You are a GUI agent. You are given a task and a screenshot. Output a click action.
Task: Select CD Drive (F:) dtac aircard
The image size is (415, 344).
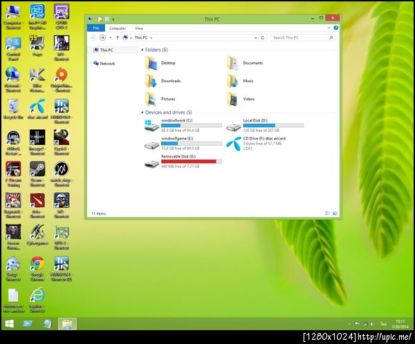coord(256,143)
